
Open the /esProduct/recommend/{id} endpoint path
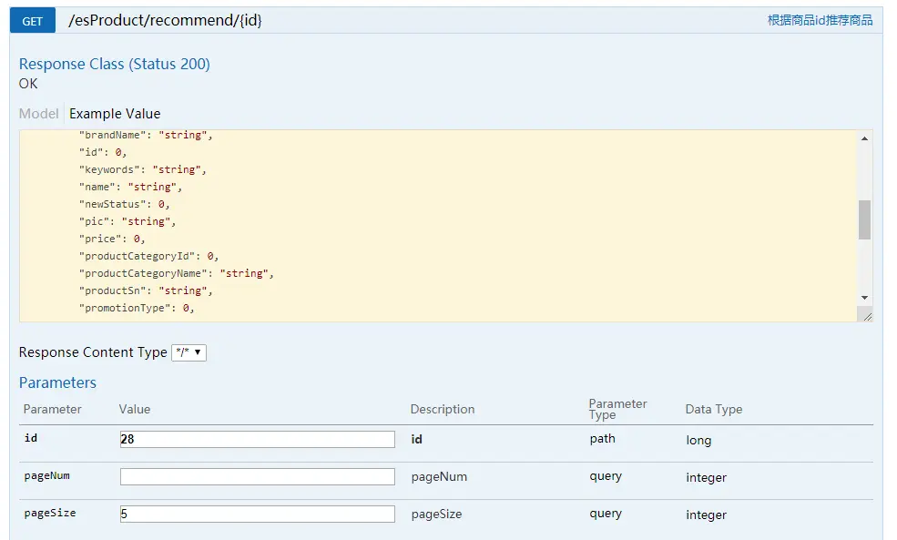point(165,21)
